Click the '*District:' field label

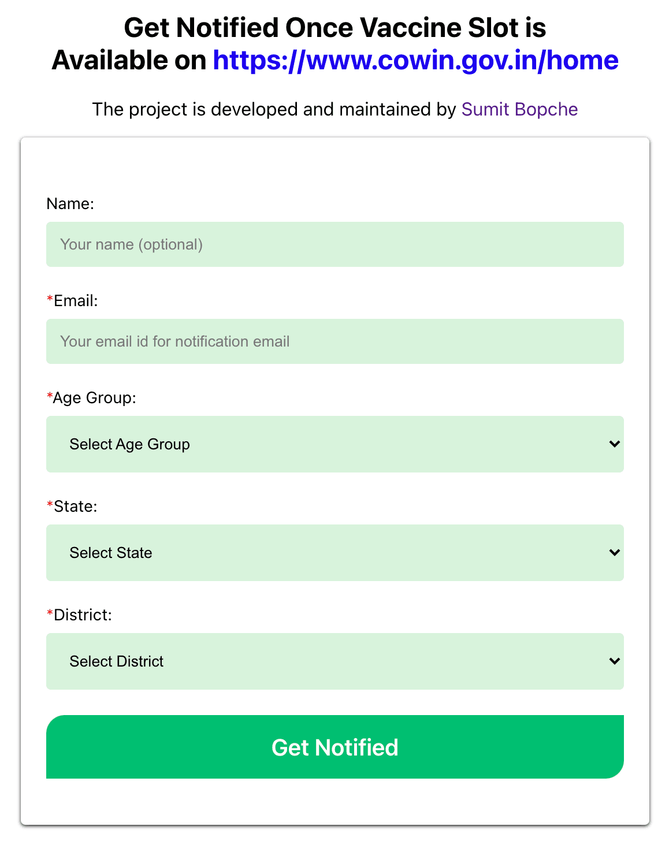pyautogui.click(x=79, y=615)
